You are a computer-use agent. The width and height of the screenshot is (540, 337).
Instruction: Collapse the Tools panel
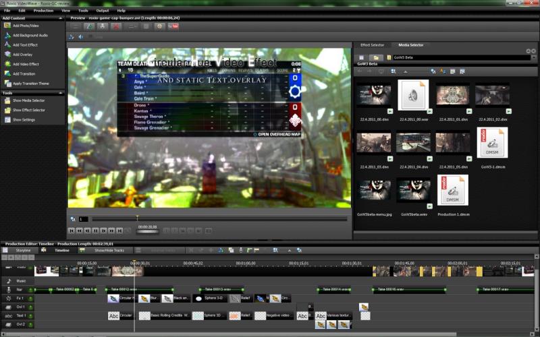pos(61,93)
